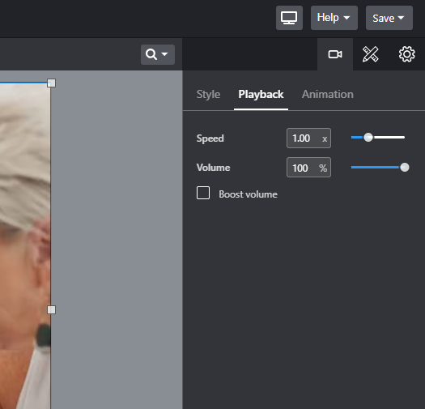The image size is (425, 409).
Task: Click the Volume percent input field
Action: coord(308,168)
